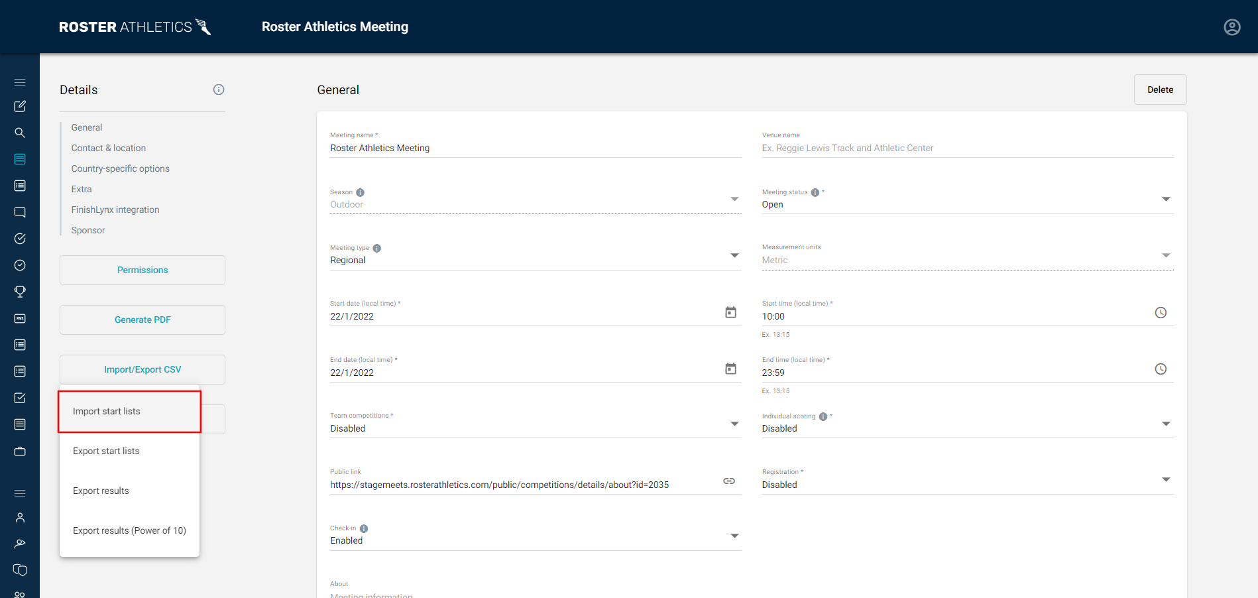This screenshot has width=1258, height=598.
Task: Click the shield teams icon in sidebar
Action: tap(20, 570)
